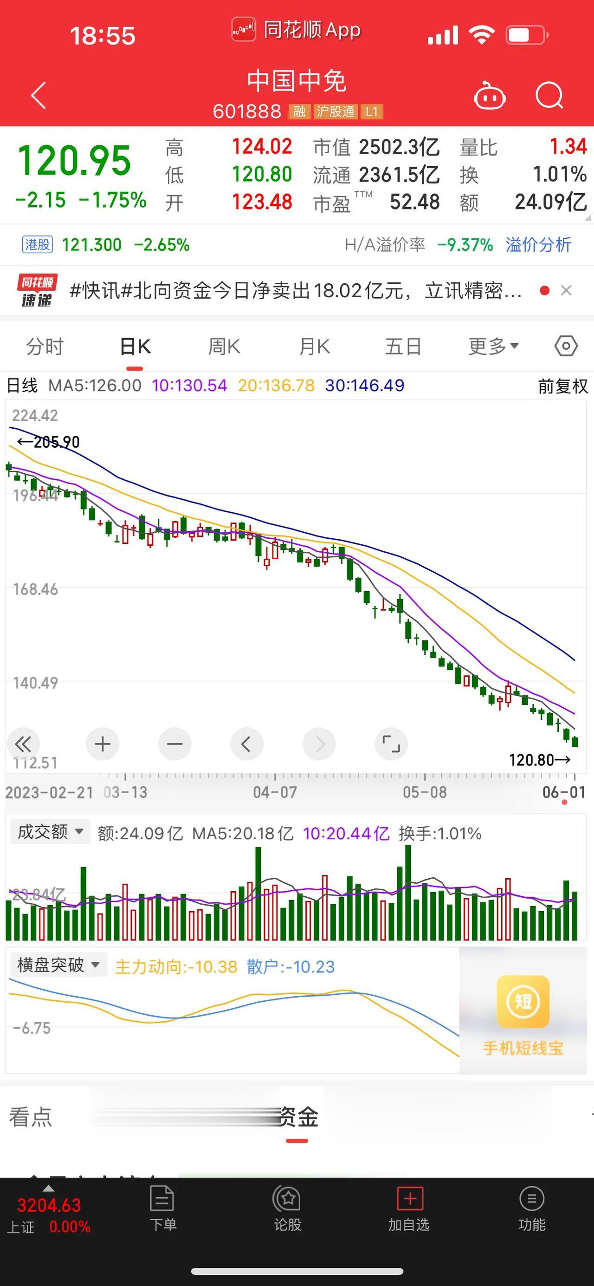Zoom in chart with plus button
Viewport: 594px width, 1286px height.
point(102,744)
